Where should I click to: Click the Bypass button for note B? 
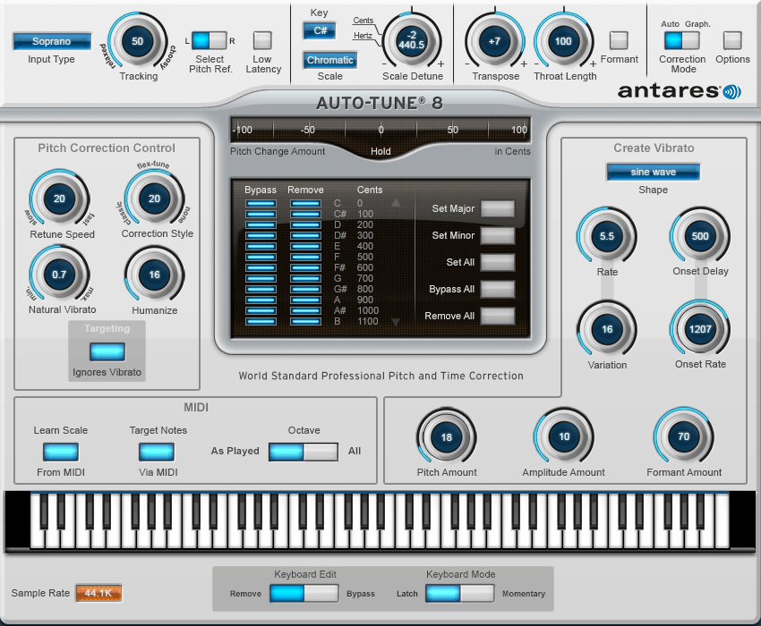coord(261,321)
